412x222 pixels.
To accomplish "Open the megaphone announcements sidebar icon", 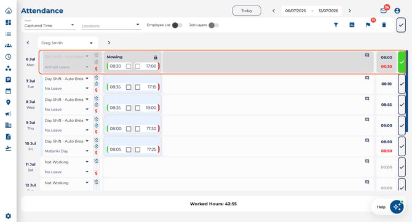I will [x=8, y=114].
